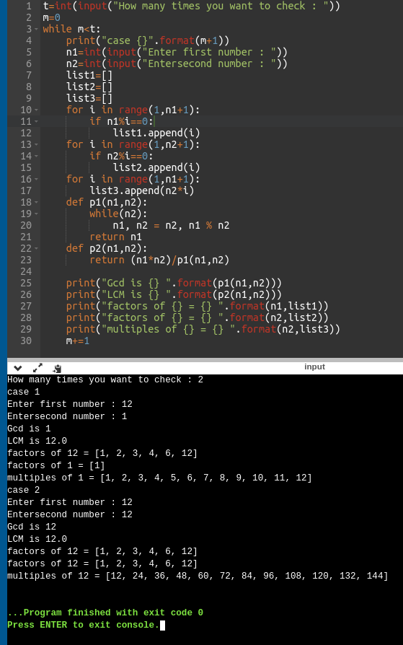Screen dimensions: 403x645
Task: Fold the if block at line 14
Action: (36, 156)
